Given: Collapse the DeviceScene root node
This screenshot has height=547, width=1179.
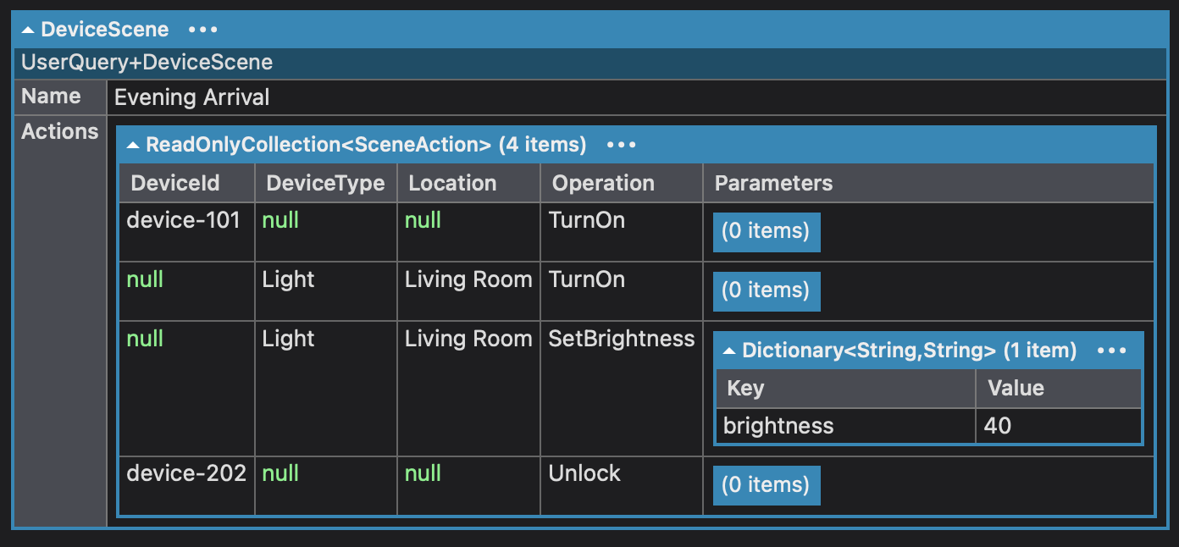Looking at the screenshot, I should [29, 30].
